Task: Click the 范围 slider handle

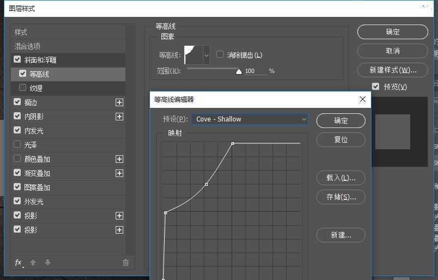Action: tap(238, 71)
